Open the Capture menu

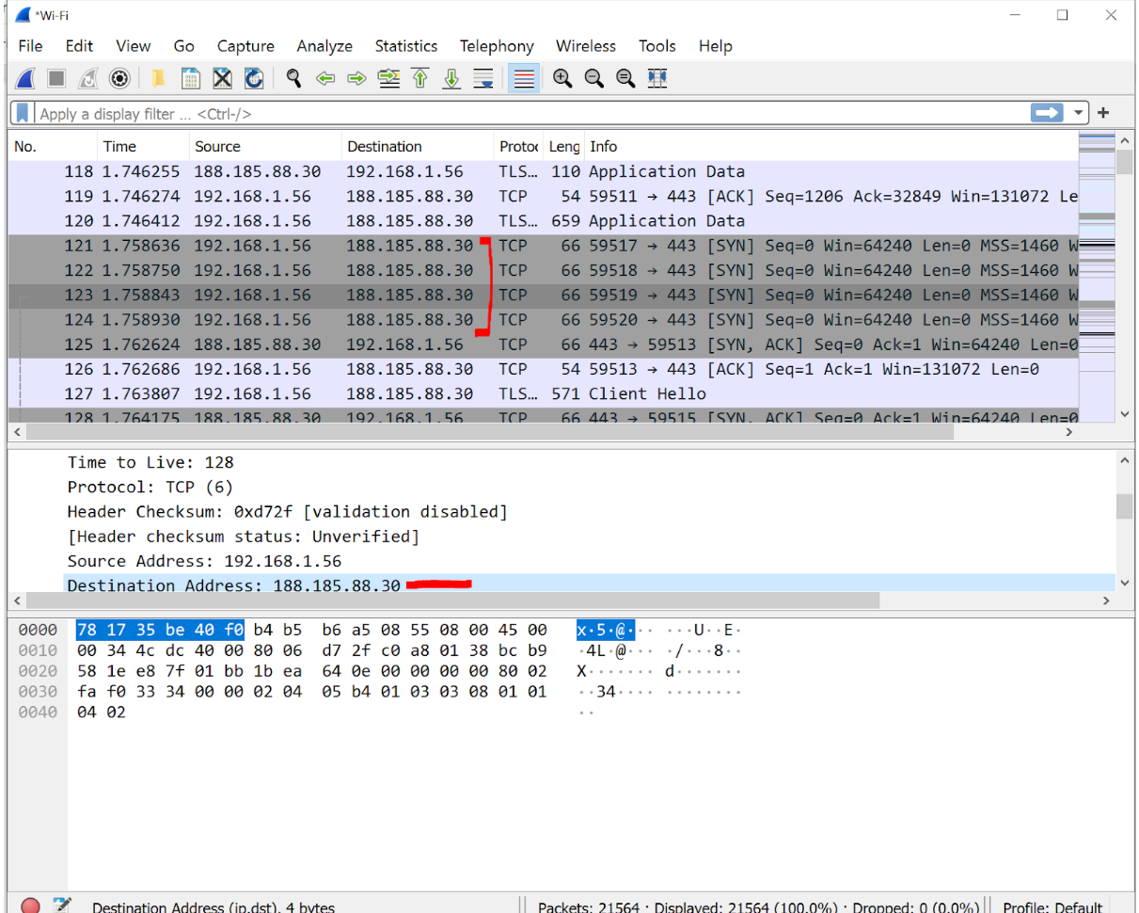point(245,46)
